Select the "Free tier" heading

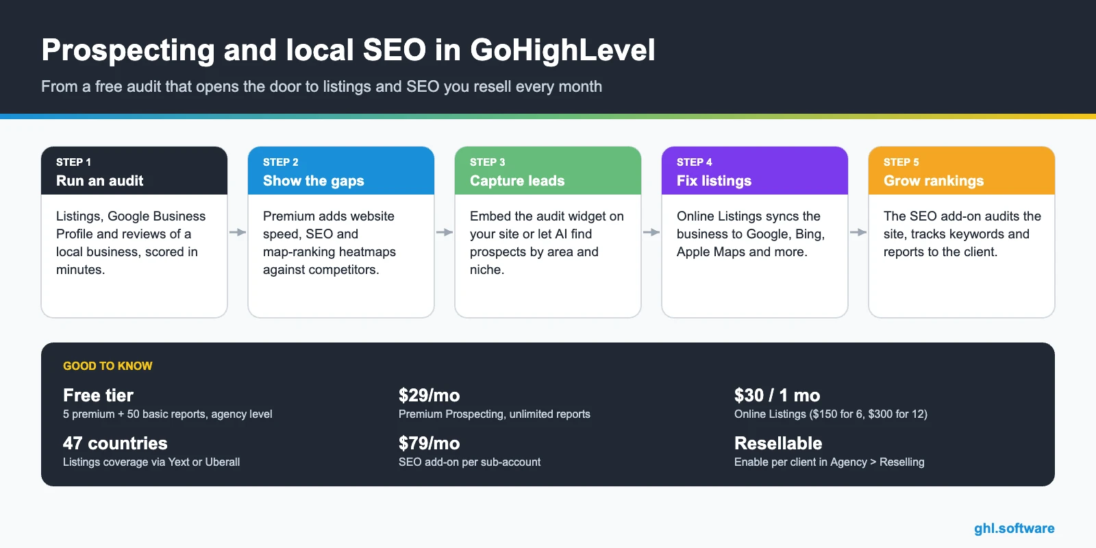coord(98,395)
